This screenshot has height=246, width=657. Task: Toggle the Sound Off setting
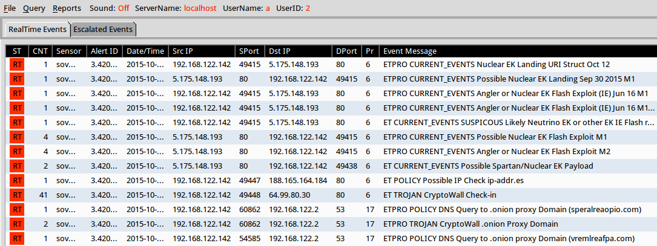click(x=123, y=8)
